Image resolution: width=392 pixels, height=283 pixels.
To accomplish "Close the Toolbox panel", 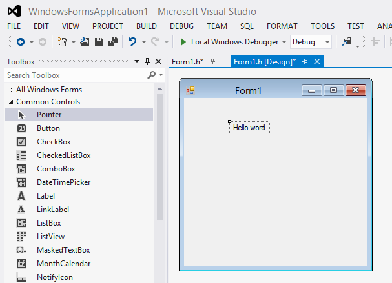I will pyautogui.click(x=158, y=61).
